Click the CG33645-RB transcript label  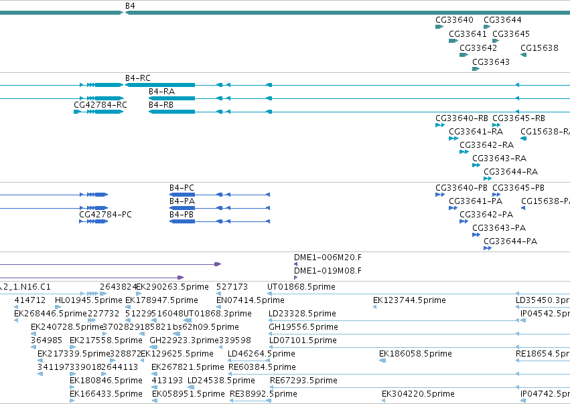518,118
